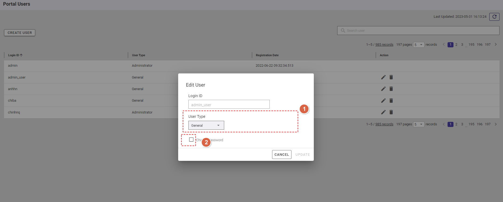Click trash icon for chinhnq row
The width and height of the screenshot is (503, 202).
click(391, 112)
